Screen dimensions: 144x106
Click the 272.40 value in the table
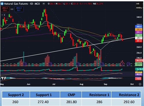(43, 102)
